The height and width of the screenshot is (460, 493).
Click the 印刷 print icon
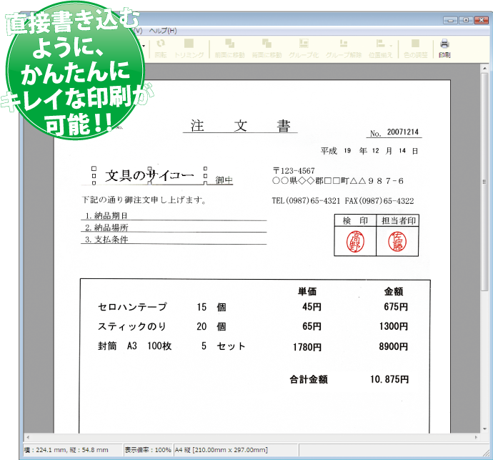[444, 47]
